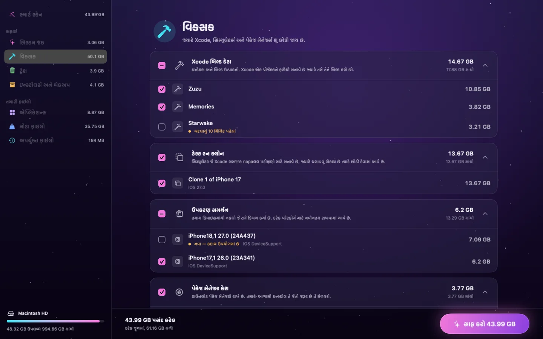
Task: Open the Installers and Backups box icon
Action: tap(12, 85)
